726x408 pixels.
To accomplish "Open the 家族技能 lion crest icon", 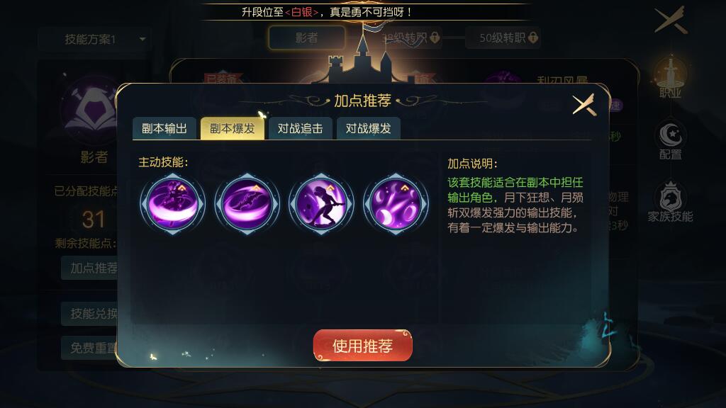I will (x=670, y=202).
